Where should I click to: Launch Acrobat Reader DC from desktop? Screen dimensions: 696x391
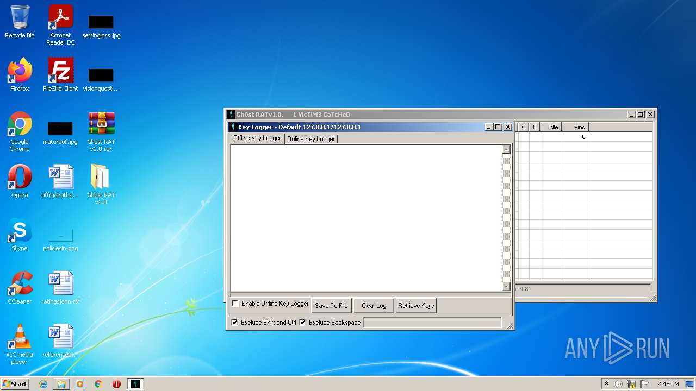pyautogui.click(x=60, y=24)
